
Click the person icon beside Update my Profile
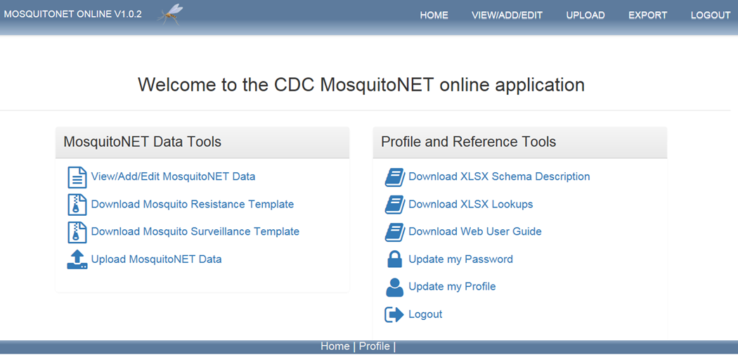coord(394,287)
